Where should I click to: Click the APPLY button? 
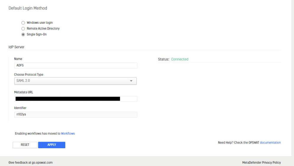pyautogui.click(x=52, y=145)
